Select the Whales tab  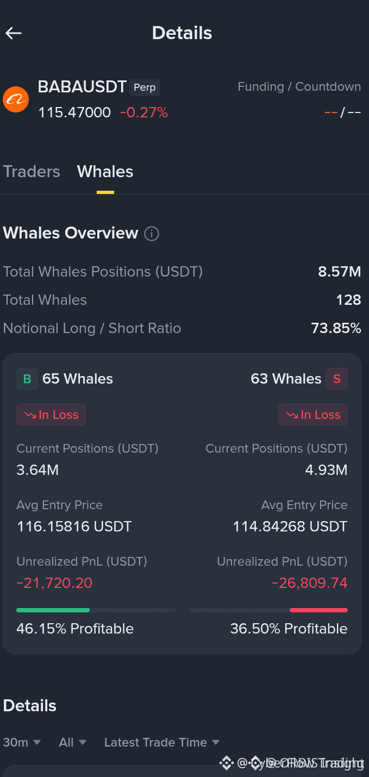(x=105, y=172)
